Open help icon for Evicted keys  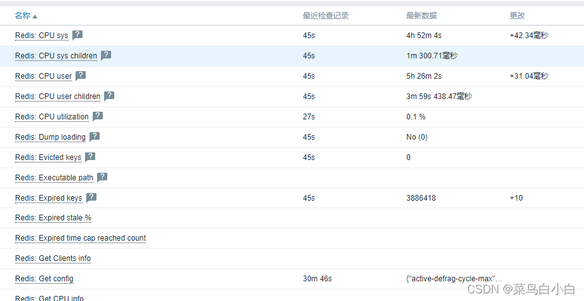pos(90,157)
